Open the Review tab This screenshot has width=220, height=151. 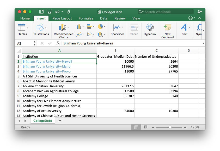120,18
